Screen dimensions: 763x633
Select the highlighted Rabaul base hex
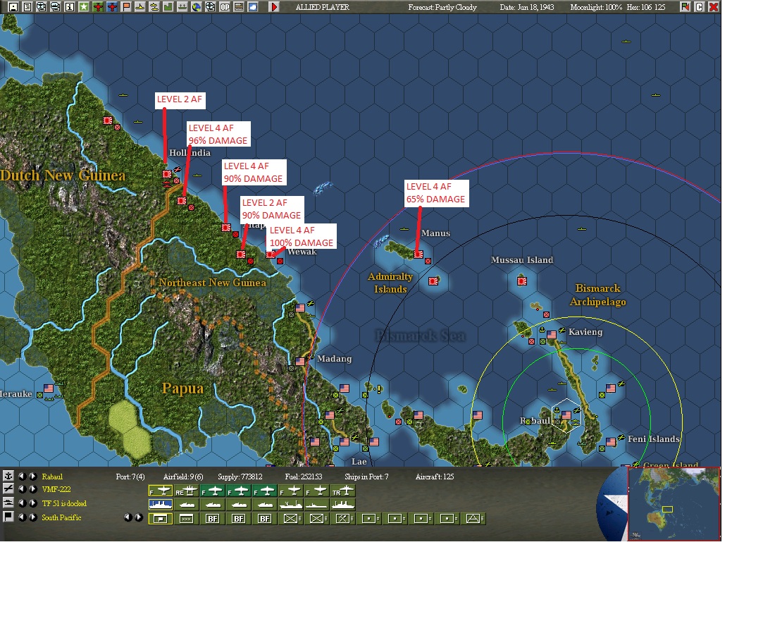[x=566, y=415]
